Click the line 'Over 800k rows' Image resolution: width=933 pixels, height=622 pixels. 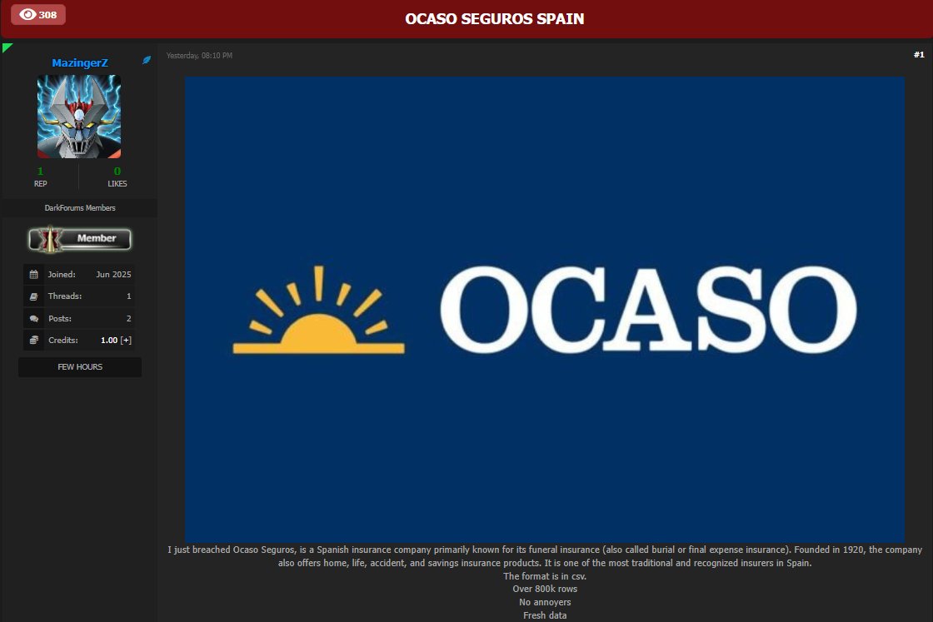(545, 589)
